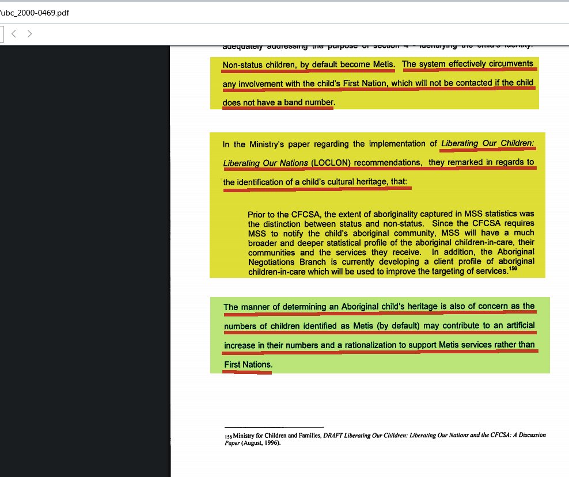
Task: Click the ubc_2000-0469.pdf file title
Action: tap(35, 13)
